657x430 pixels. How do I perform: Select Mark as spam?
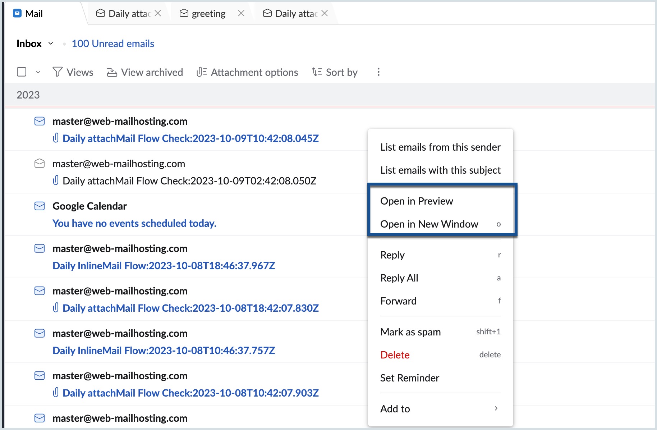(x=440, y=332)
